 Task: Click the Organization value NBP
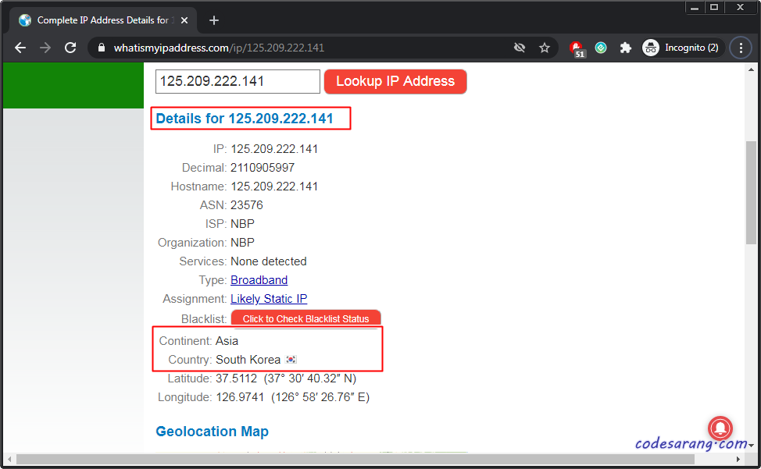click(243, 243)
